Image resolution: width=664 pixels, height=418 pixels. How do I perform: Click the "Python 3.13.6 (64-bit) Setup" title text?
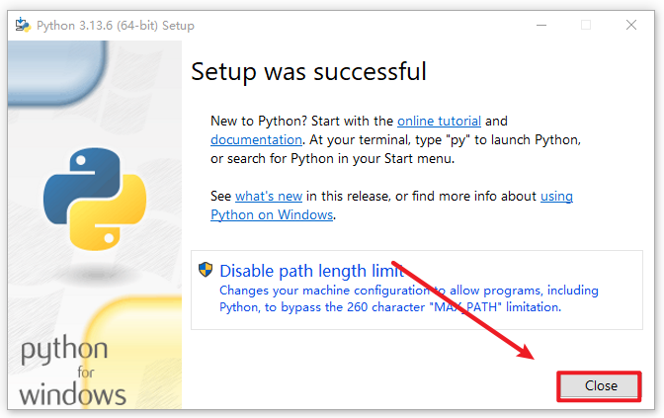coord(116,25)
